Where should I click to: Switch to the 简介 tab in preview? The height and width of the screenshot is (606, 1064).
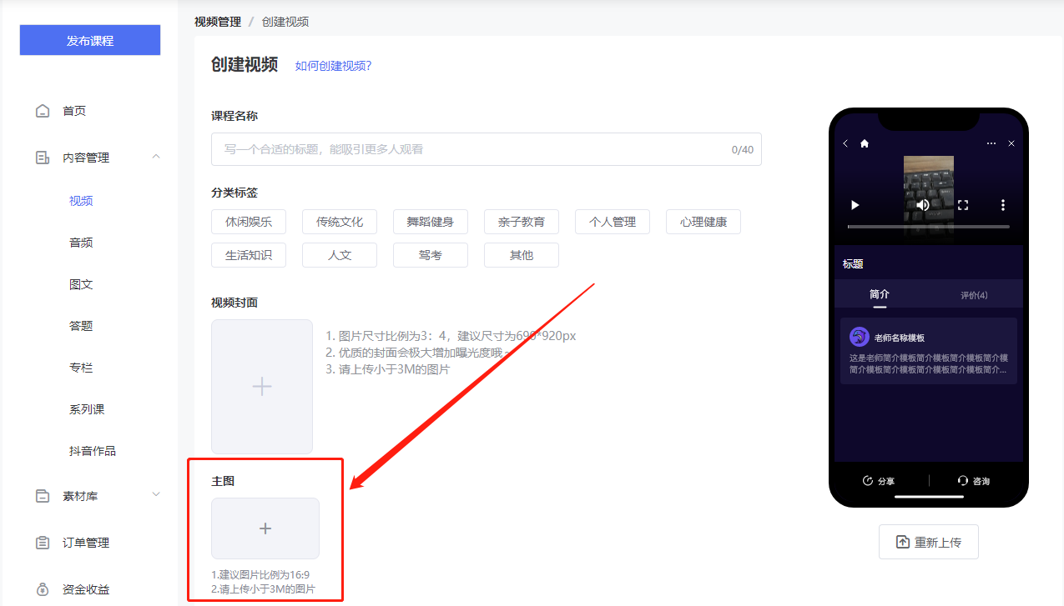[x=880, y=294]
